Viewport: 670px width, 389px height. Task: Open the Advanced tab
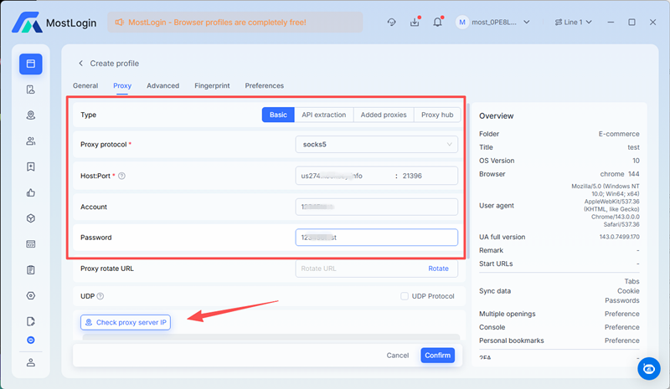(x=162, y=85)
